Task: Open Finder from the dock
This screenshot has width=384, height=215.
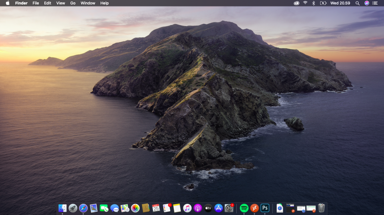Action: tap(62, 208)
